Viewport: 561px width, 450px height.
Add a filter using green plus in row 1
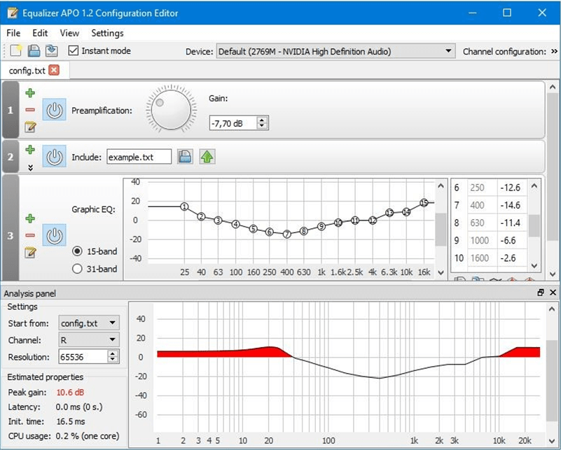(30, 92)
